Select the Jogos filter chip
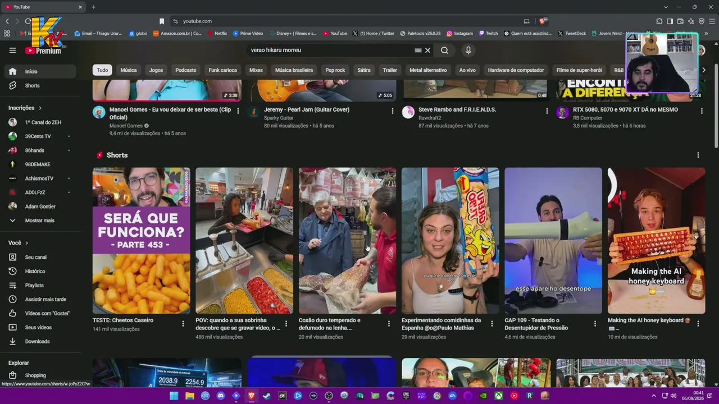 (x=156, y=70)
